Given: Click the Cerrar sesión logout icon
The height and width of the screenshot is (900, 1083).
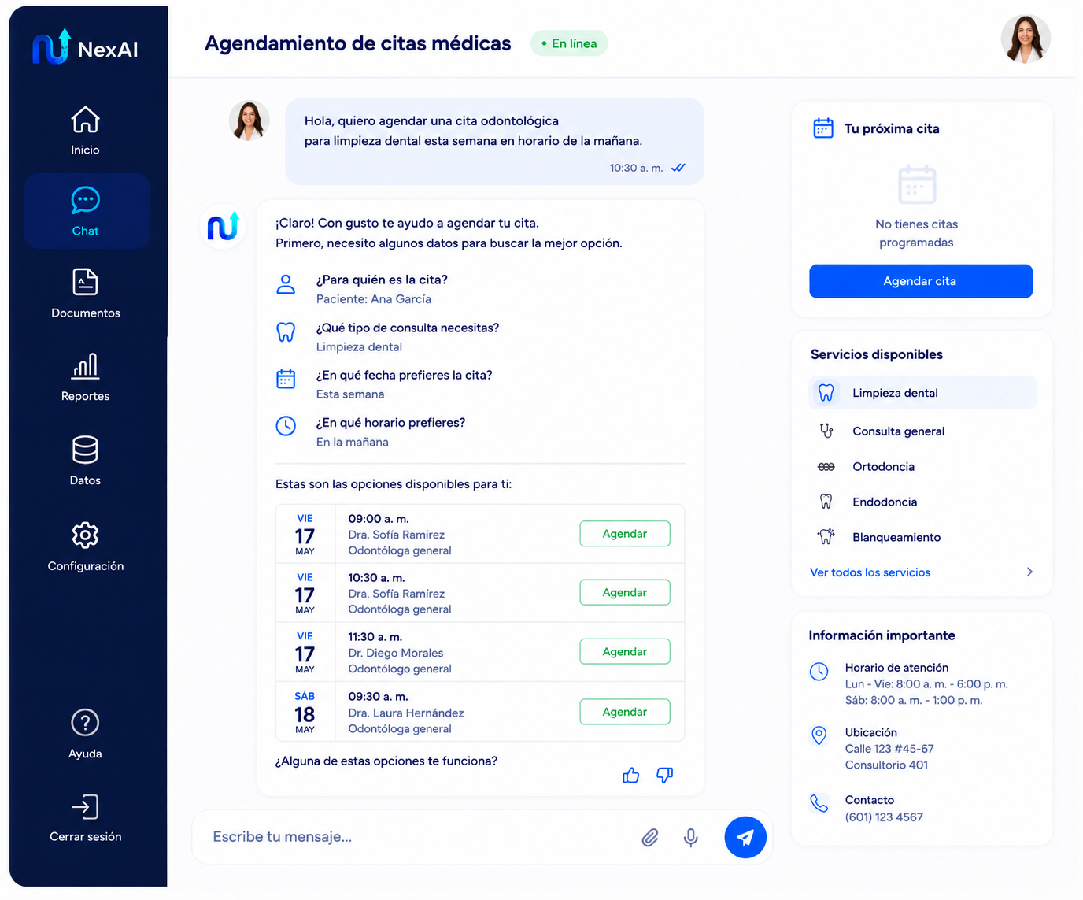Looking at the screenshot, I should point(85,806).
